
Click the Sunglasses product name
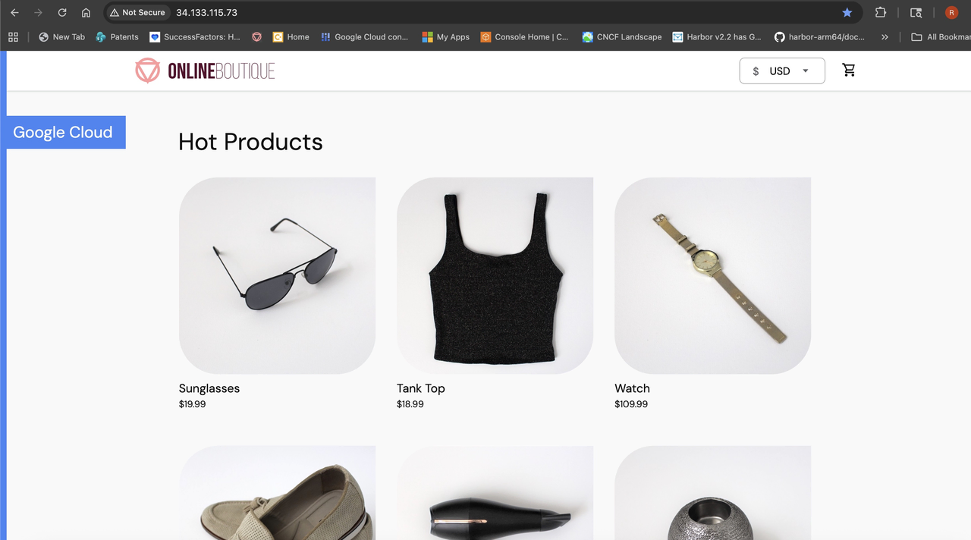209,388
